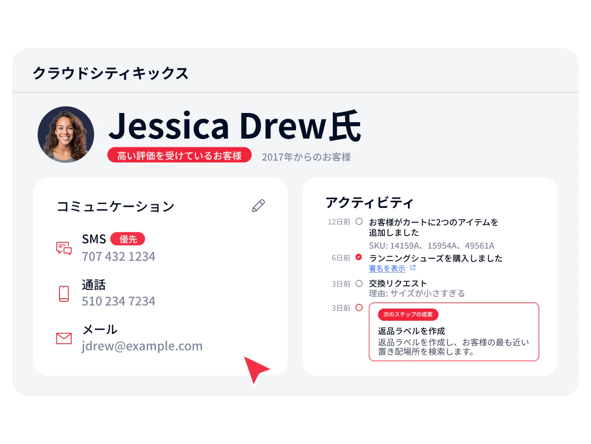Toggle the circle next to the cart activity
The width and height of the screenshot is (591, 444).
point(358,222)
